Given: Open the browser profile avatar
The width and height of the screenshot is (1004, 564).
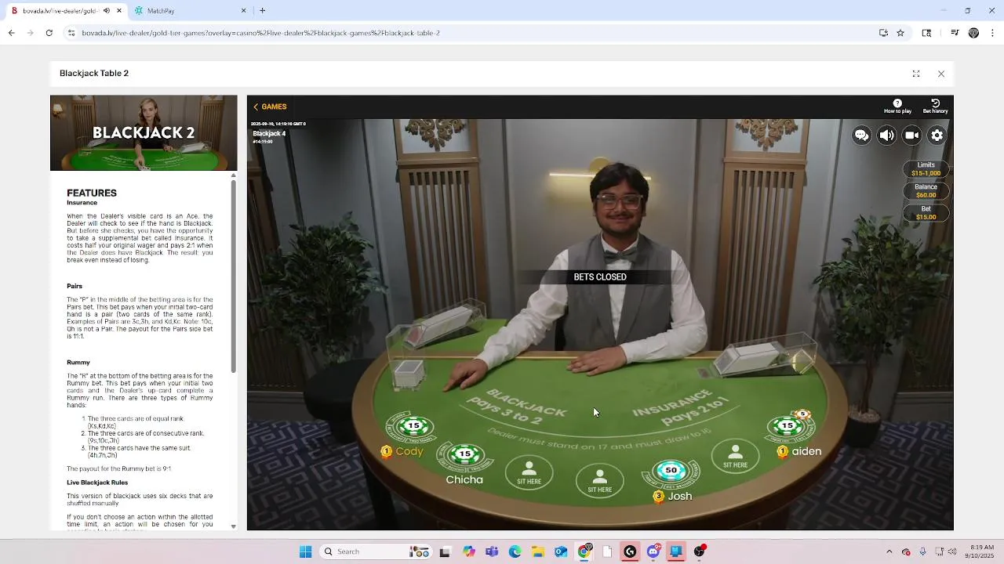Looking at the screenshot, I should pyautogui.click(x=973, y=33).
